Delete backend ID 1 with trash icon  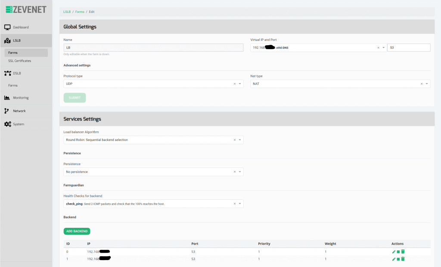point(403,259)
